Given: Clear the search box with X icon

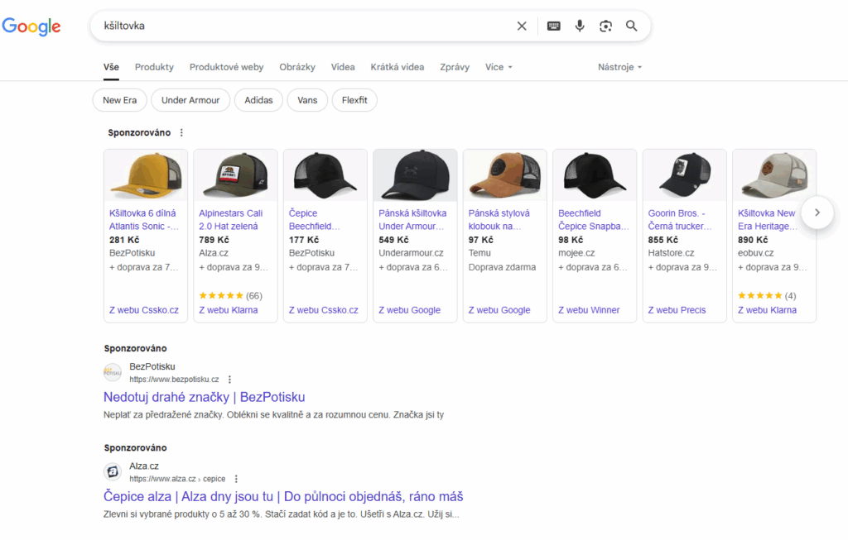Looking at the screenshot, I should pos(522,26).
